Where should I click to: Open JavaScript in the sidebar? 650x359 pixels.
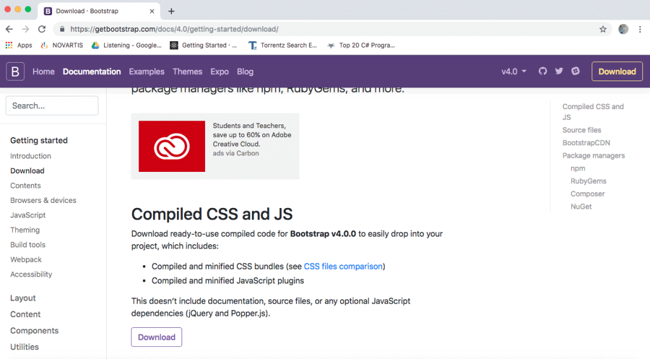28,215
